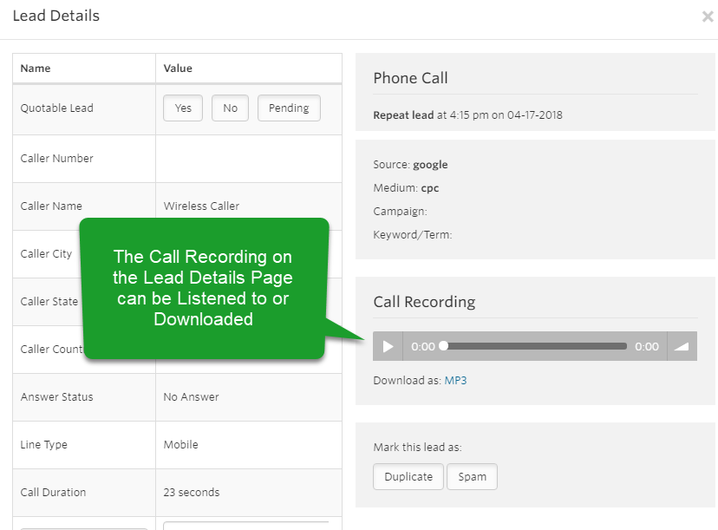The width and height of the screenshot is (718, 530).
Task: Mark quotable lead as No
Action: tap(230, 108)
